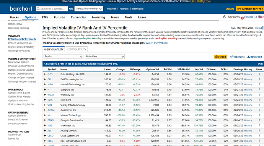Expand the Everpure P row
264x146 pixels.
pyautogui.click(x=45, y=90)
